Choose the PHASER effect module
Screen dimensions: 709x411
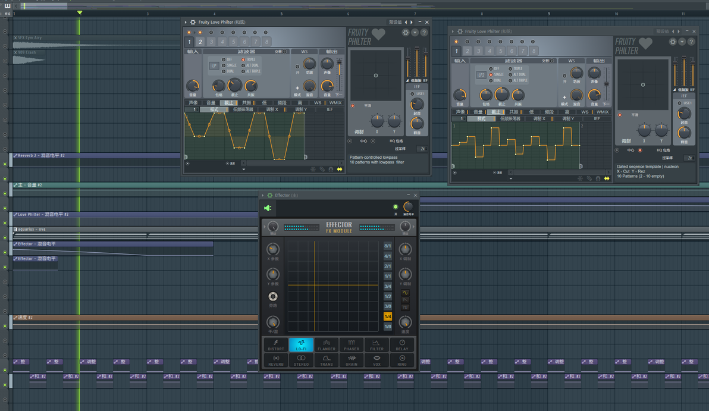(352, 344)
